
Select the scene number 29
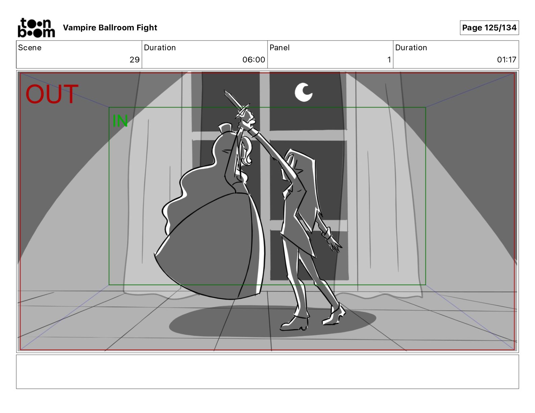pyautogui.click(x=134, y=60)
